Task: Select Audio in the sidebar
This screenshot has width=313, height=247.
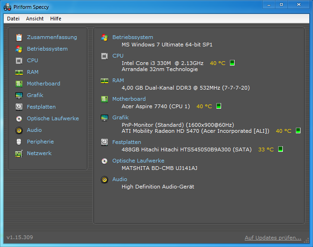Action: point(34,130)
